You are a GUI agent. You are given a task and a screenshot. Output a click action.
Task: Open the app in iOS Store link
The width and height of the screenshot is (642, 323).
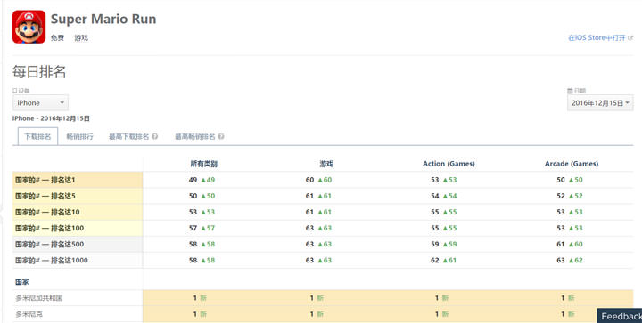(597, 37)
